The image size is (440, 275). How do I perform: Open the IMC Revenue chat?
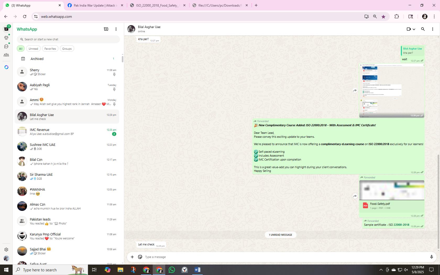[x=67, y=131]
